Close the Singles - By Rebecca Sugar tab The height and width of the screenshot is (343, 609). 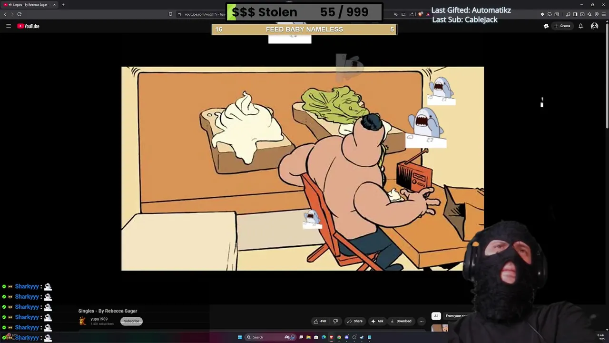coord(54,5)
